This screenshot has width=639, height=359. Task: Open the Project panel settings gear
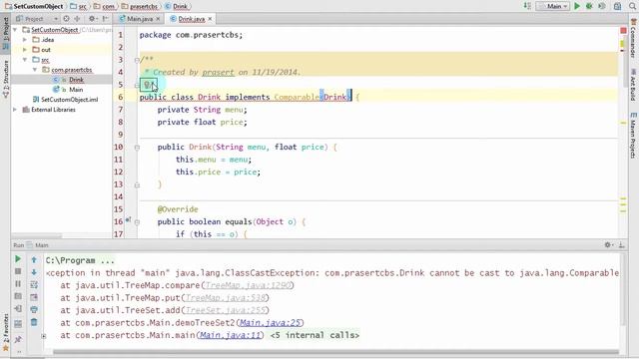coord(93,19)
